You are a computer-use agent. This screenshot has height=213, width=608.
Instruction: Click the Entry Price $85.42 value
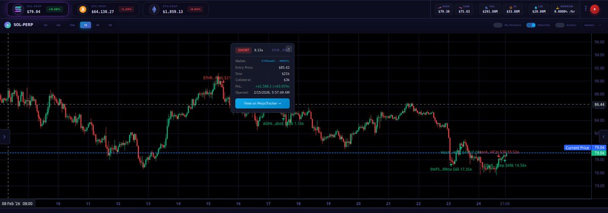pos(284,67)
